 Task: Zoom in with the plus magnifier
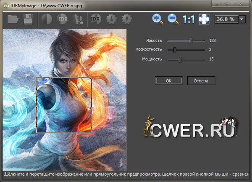pos(157,19)
